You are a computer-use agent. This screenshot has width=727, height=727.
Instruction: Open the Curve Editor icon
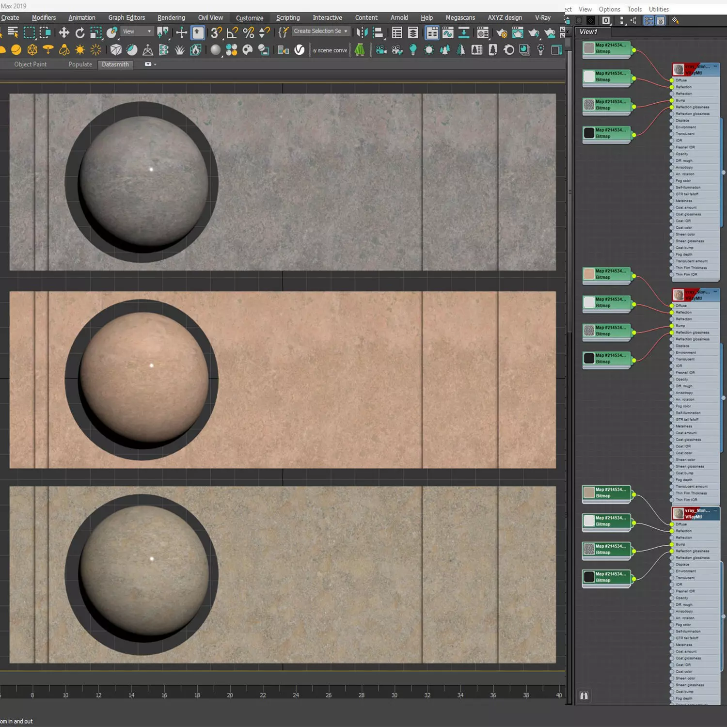point(448,33)
